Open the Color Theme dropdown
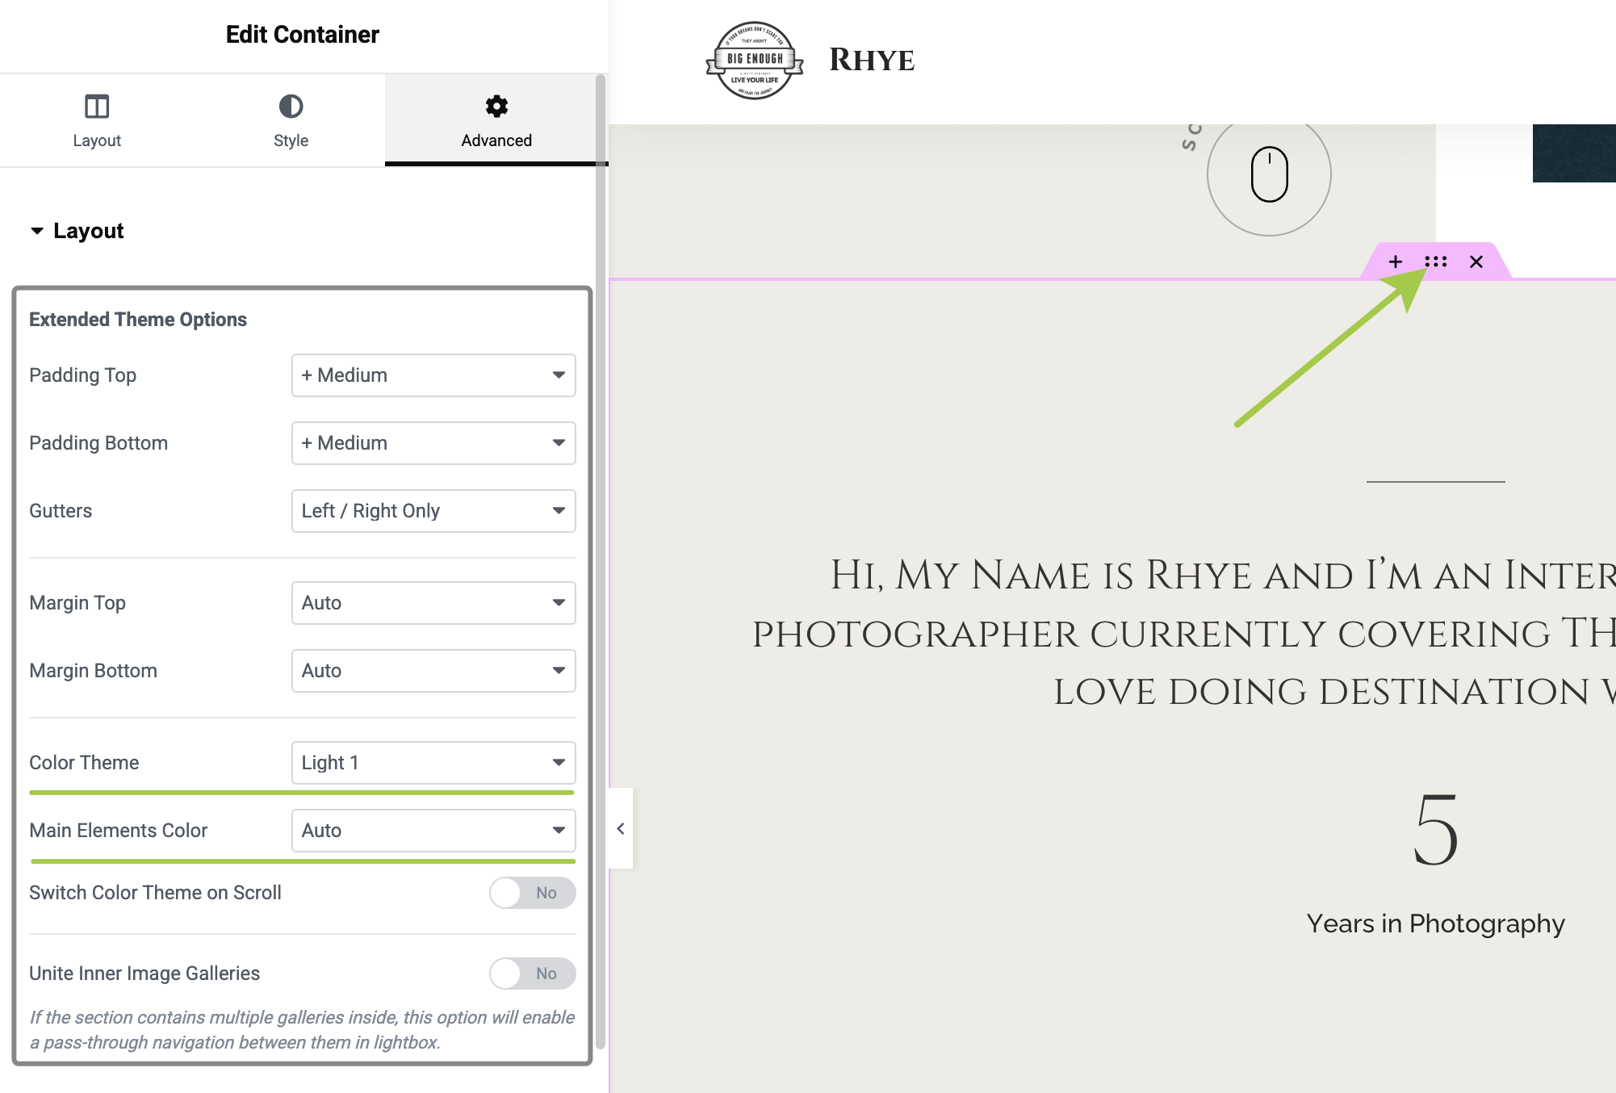Screen dimensions: 1616x1093 pos(433,763)
